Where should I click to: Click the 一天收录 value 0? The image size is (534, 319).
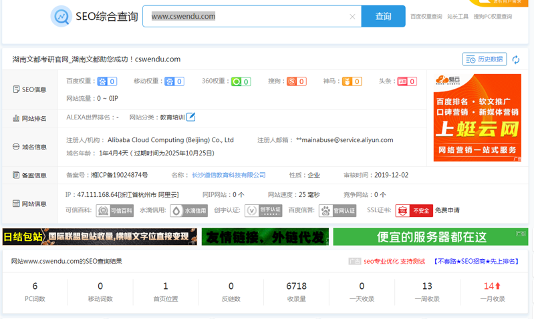click(362, 286)
